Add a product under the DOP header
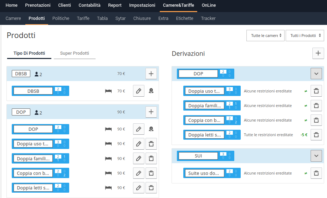The image size is (327, 198). coord(151,112)
